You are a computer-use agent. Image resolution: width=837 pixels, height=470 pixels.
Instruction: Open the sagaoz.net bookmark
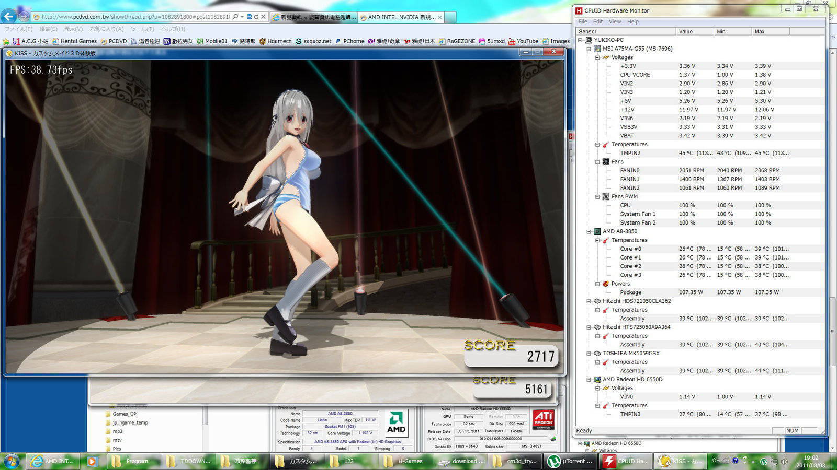click(313, 41)
